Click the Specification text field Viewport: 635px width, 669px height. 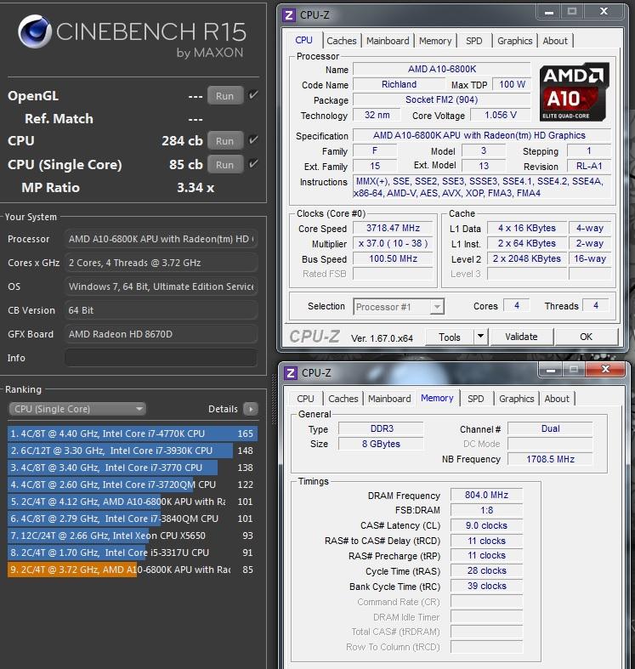coord(482,135)
